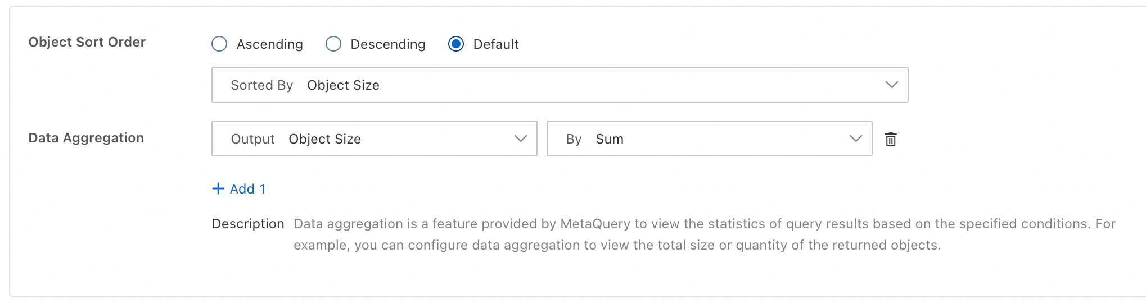
Task: Click the Default label text
Action: [x=495, y=44]
